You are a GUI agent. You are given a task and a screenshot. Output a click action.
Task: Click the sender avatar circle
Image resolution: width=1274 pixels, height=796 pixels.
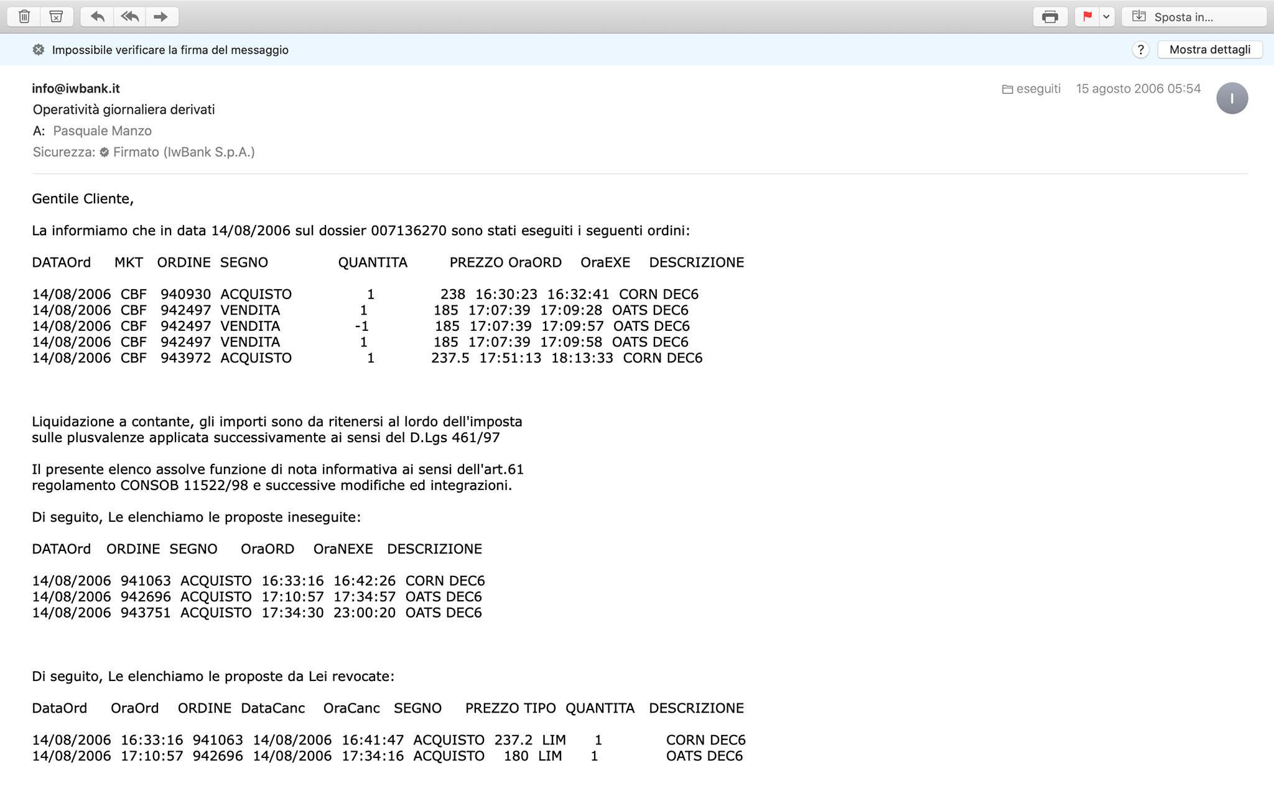point(1232,98)
